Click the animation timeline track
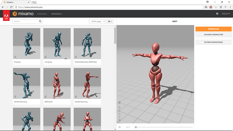The height and width of the screenshot is (131, 233). (164, 127)
